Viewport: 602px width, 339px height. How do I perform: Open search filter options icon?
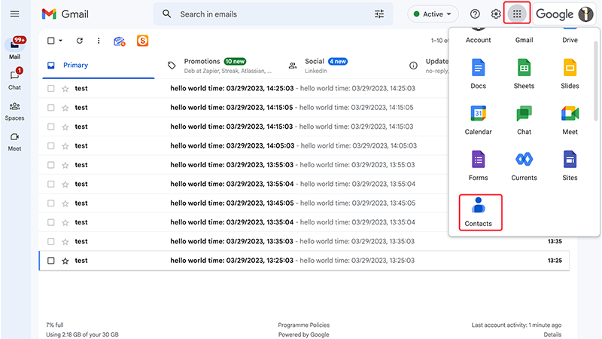coord(379,14)
